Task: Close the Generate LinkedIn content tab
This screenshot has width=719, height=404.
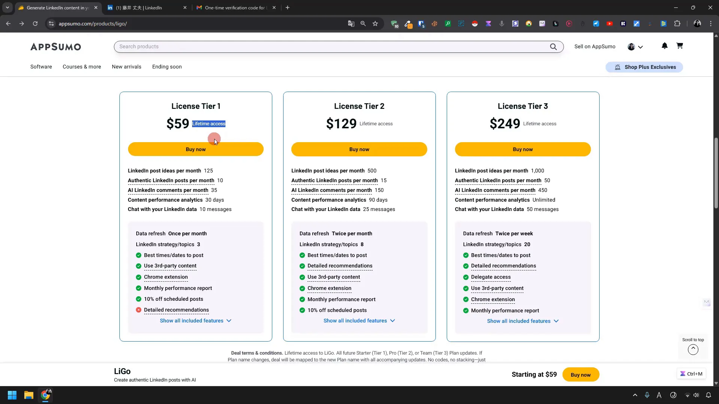Action: [96, 7]
